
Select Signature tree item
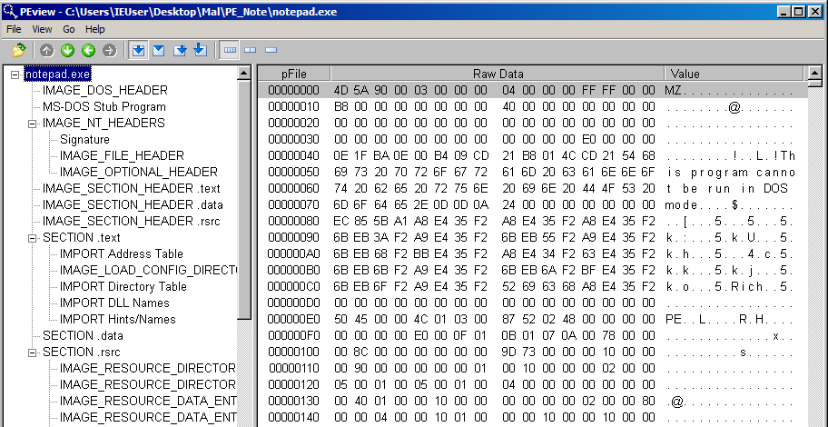point(84,140)
